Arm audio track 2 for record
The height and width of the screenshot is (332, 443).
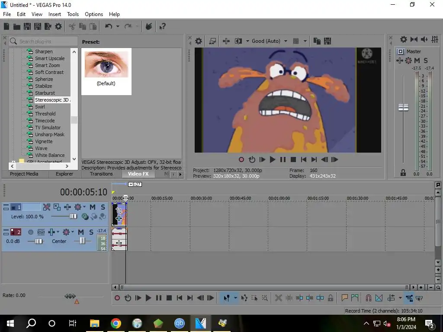point(31,232)
